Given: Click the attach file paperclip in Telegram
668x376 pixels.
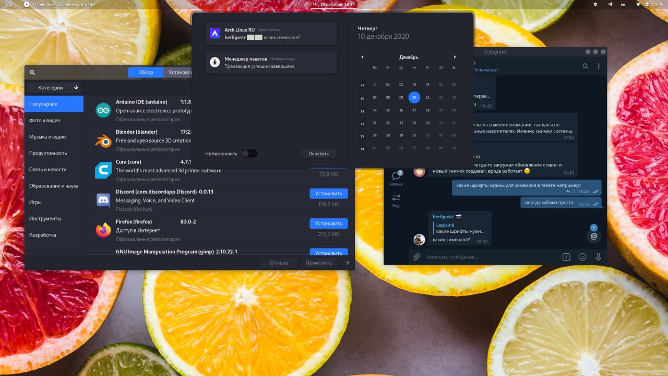Looking at the screenshot, I should 416,257.
